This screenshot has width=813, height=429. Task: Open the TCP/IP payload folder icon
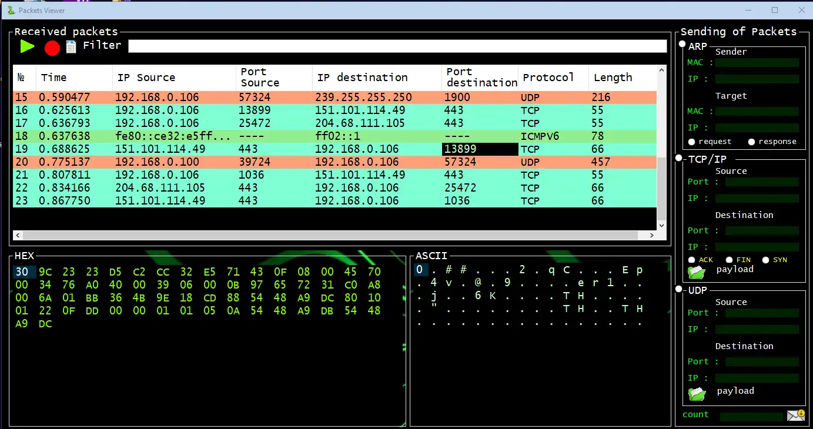click(x=697, y=272)
